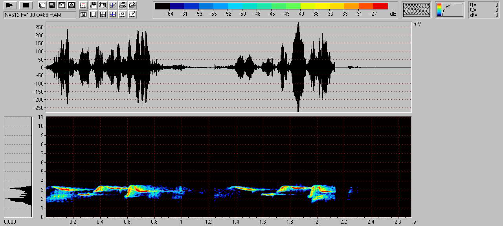Screen dimensions: 503x226
Task: Click the bell-shaped spectrum curve icon
Action: pos(71,5)
